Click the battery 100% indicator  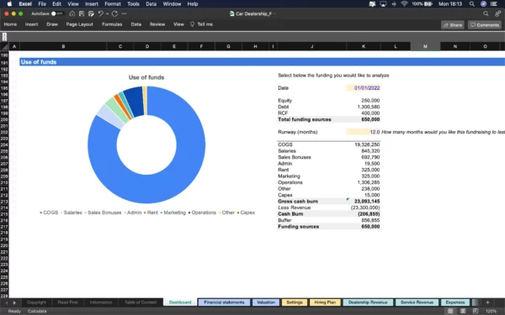[x=422, y=4]
